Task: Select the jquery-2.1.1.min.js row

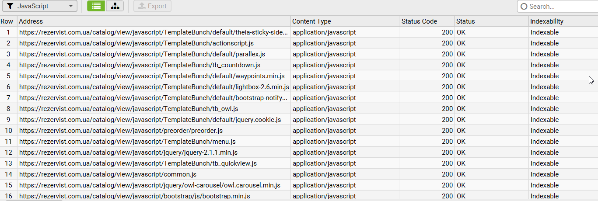Action: point(128,152)
